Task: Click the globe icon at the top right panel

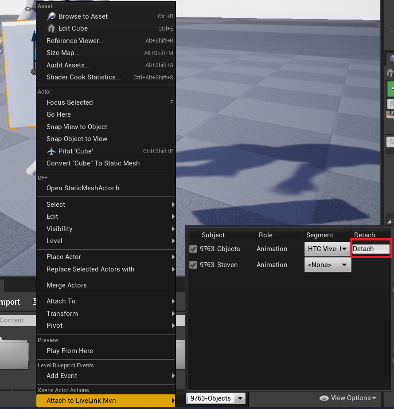Action: pyautogui.click(x=391, y=59)
